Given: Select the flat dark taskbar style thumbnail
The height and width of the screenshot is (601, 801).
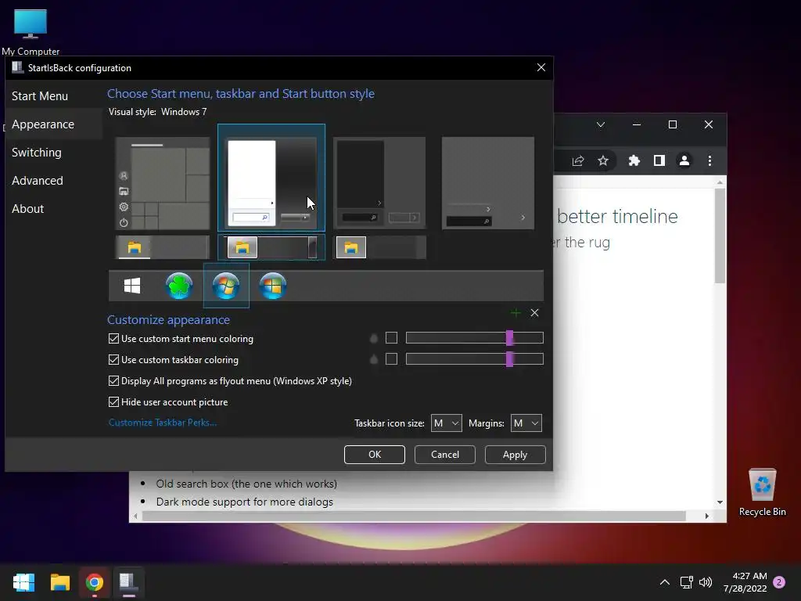Looking at the screenshot, I should [379, 247].
